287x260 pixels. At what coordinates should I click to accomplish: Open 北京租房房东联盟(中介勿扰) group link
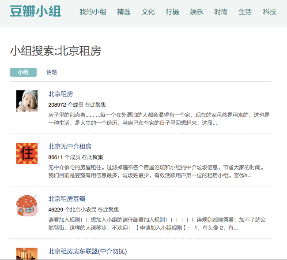coord(87,251)
